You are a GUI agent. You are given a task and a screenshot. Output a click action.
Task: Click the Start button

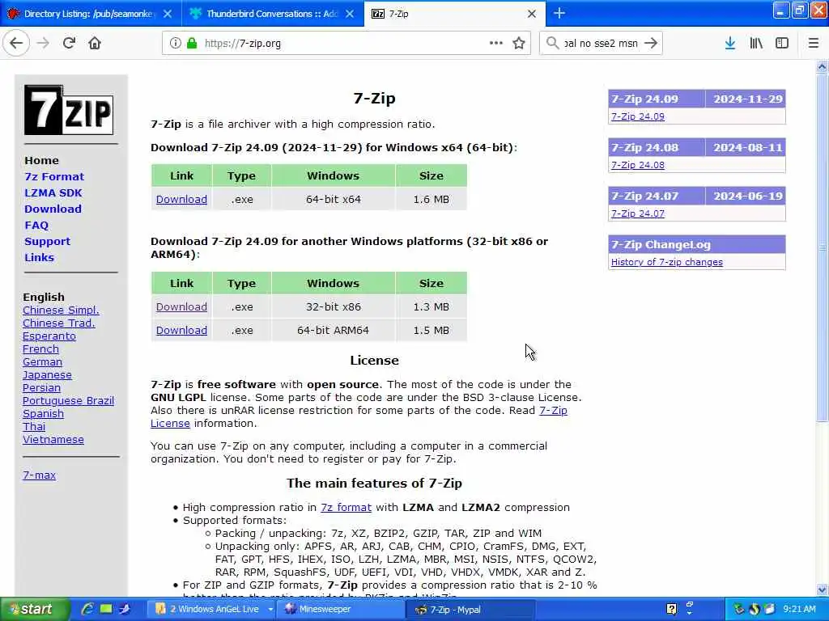pos(33,610)
